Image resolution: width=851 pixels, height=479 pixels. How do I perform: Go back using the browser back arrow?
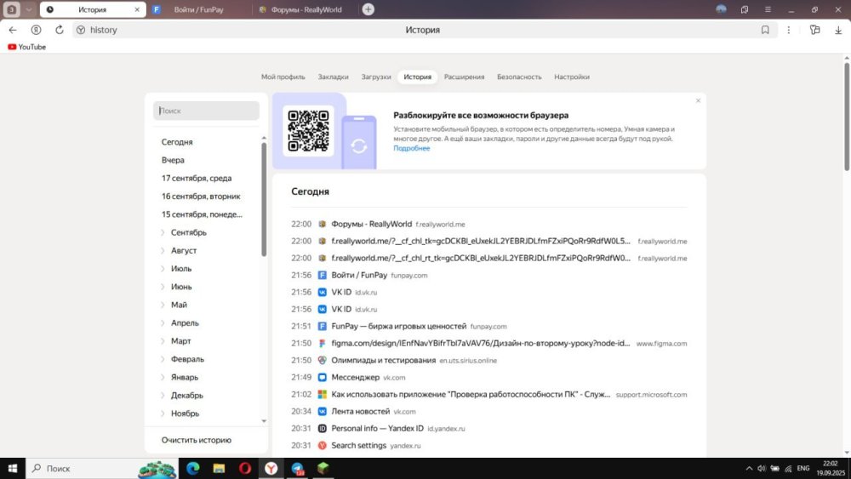(x=13, y=30)
